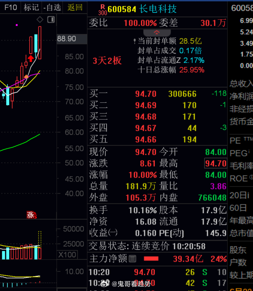Select the 买二 bid price 94.69
This screenshot has width=253, height=291.
(x=146, y=105)
